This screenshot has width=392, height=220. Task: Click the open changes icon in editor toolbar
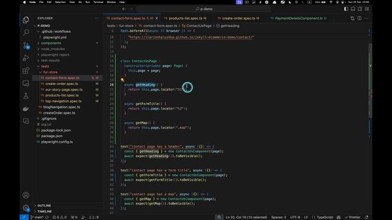[352, 18]
